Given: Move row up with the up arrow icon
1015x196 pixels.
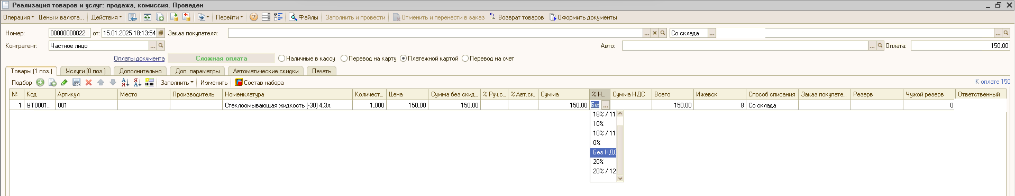Looking at the screenshot, I should tap(100, 83).
